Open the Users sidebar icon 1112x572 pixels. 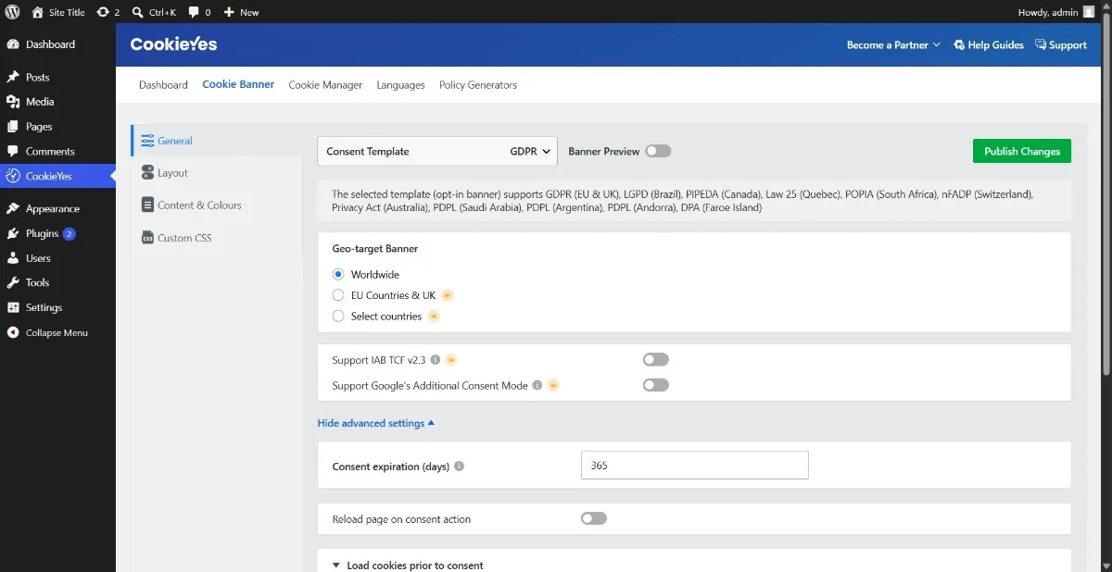point(13,258)
